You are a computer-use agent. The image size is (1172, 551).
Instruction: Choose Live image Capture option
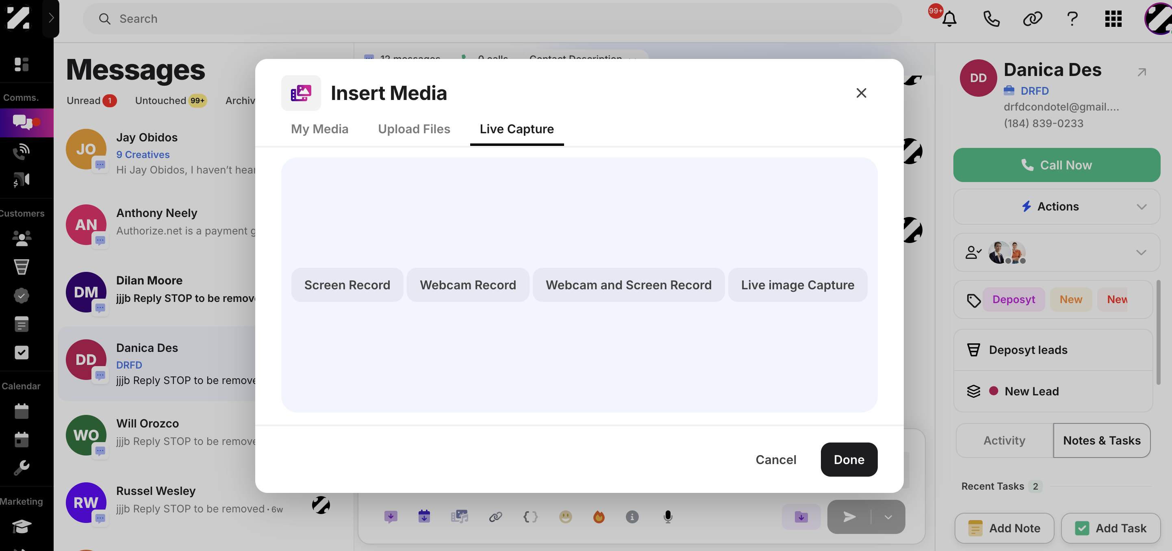[797, 285]
